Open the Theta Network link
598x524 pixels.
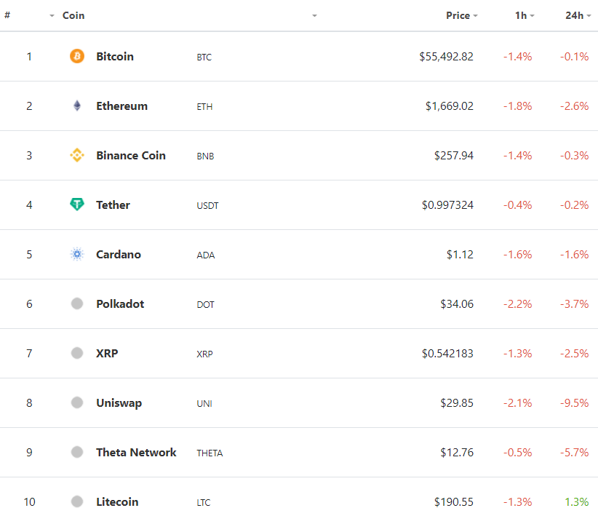[136, 452]
